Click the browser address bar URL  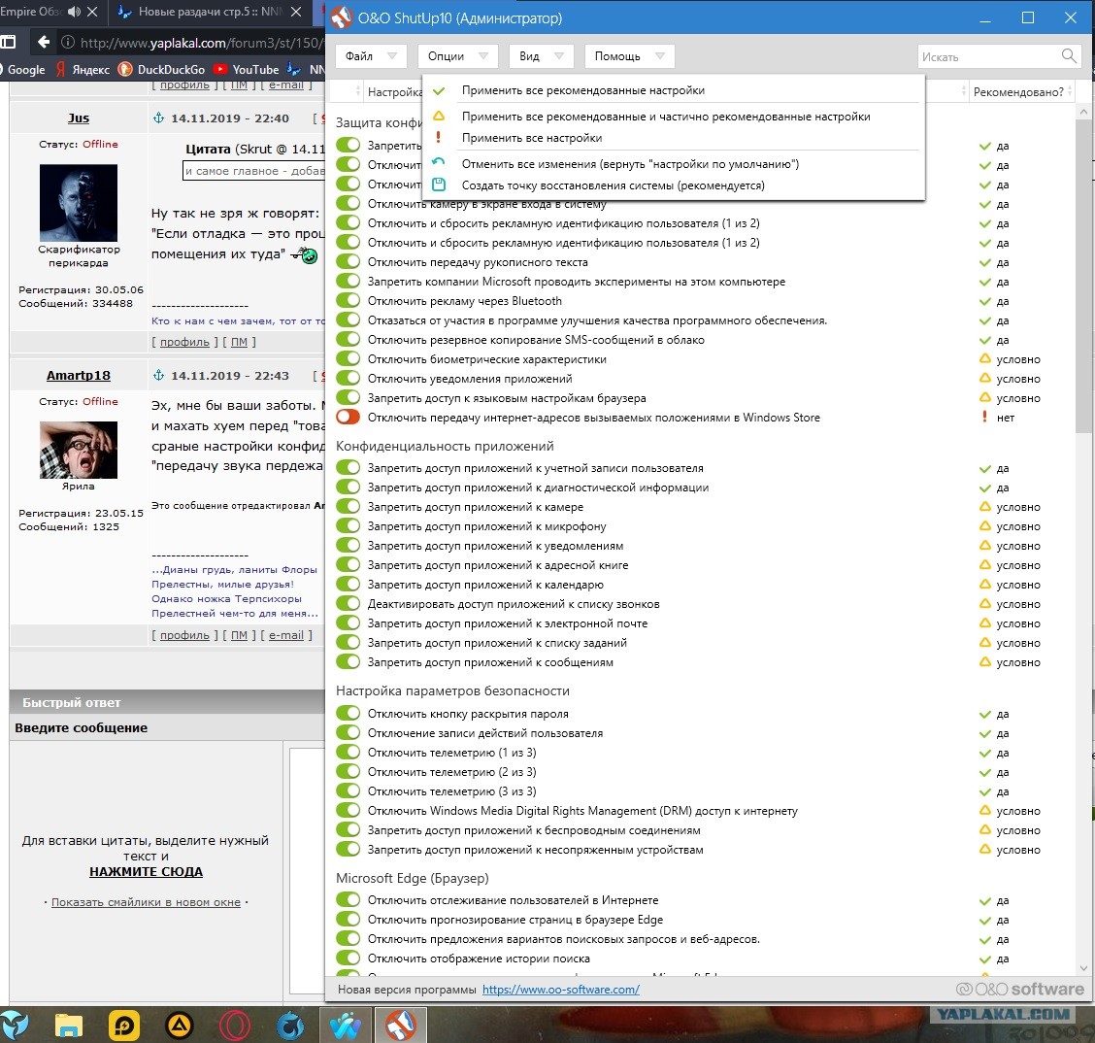(x=201, y=43)
